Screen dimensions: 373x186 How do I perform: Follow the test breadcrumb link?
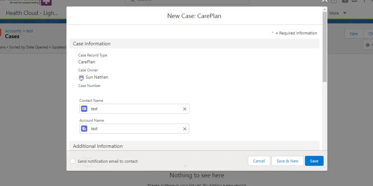(30, 31)
